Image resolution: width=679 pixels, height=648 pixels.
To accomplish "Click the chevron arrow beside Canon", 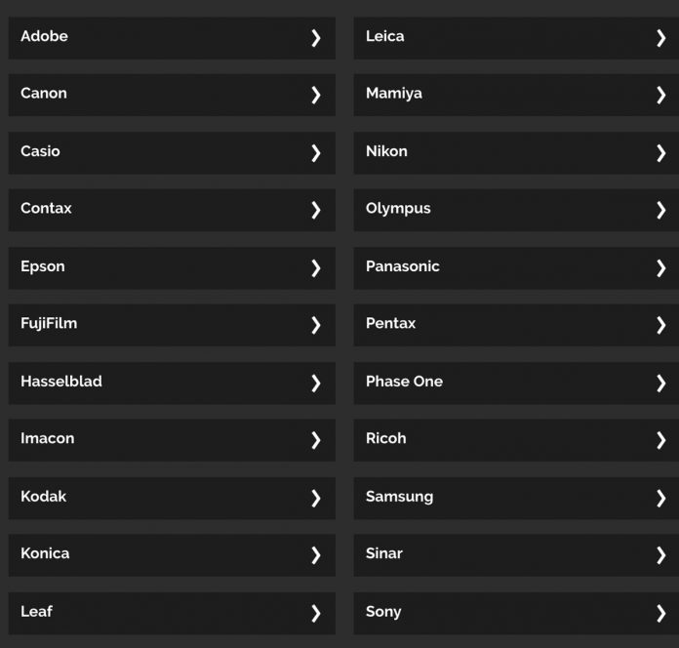I will point(316,95).
